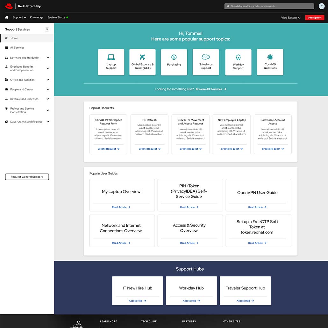Viewport: 328px width, 328px height.
Task: Click the Laptop Support laptop icon
Action: pyautogui.click(x=111, y=57)
